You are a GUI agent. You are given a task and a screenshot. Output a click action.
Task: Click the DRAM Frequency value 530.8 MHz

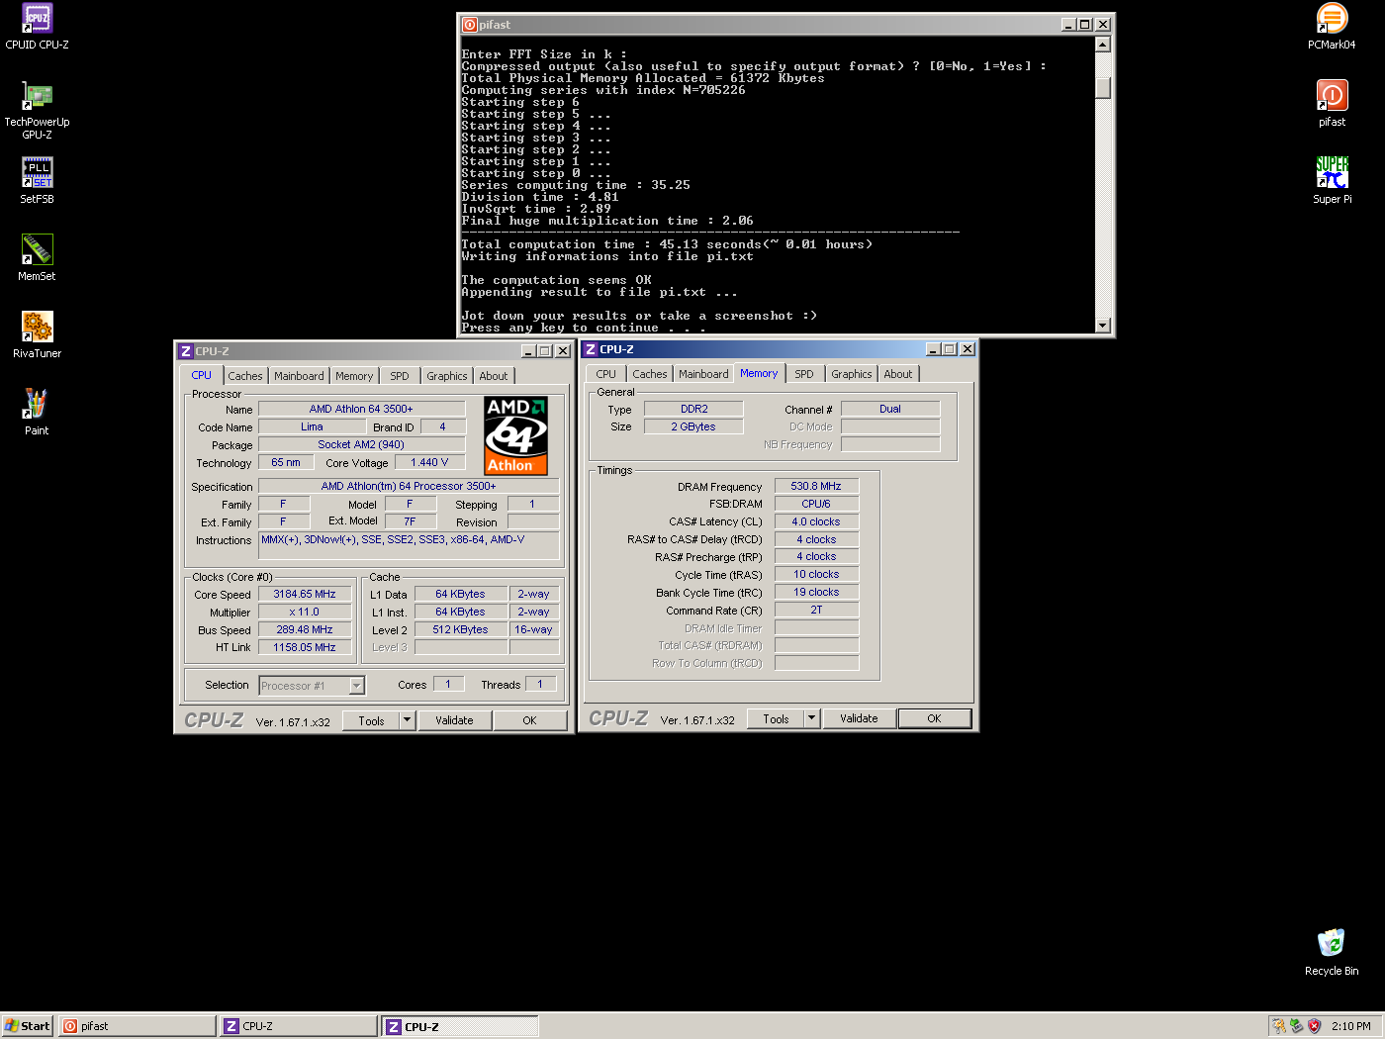pos(816,486)
